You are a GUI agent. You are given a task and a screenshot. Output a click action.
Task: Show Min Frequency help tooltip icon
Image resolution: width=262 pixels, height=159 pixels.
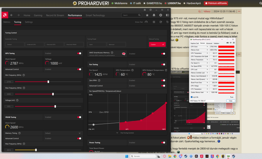(24, 75)
